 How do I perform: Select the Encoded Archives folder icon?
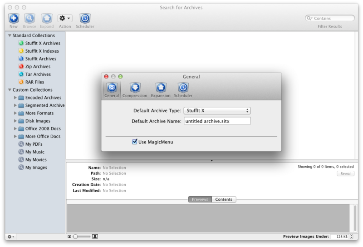click(21, 98)
